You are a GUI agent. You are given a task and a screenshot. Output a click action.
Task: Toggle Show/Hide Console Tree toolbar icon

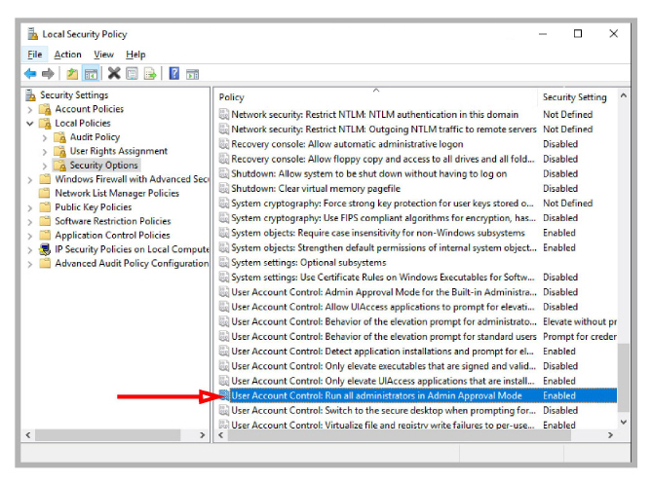click(x=90, y=74)
